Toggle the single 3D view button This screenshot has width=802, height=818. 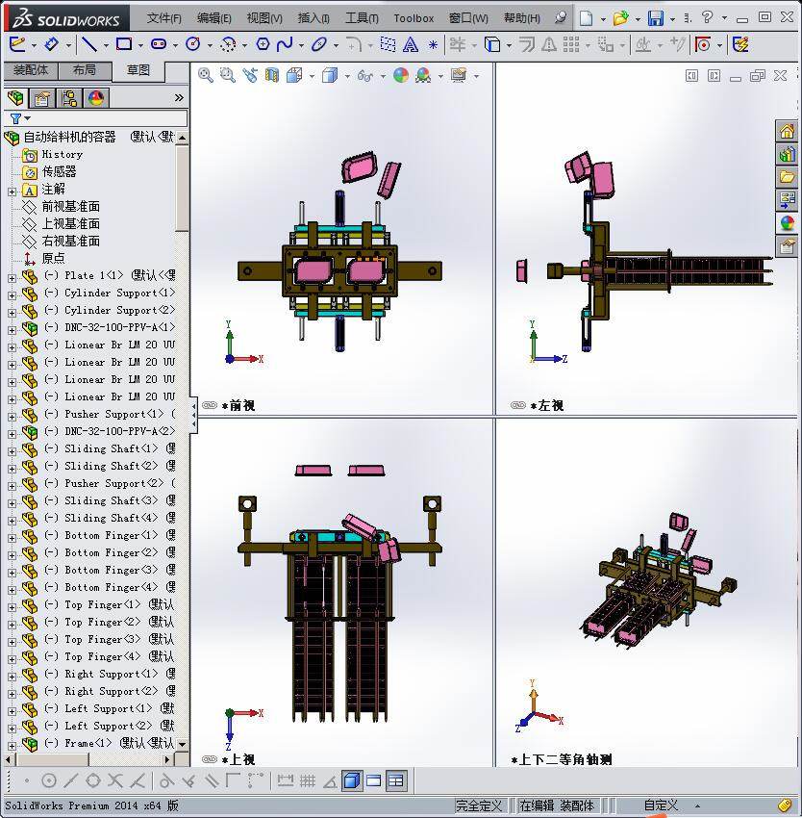pos(353,781)
